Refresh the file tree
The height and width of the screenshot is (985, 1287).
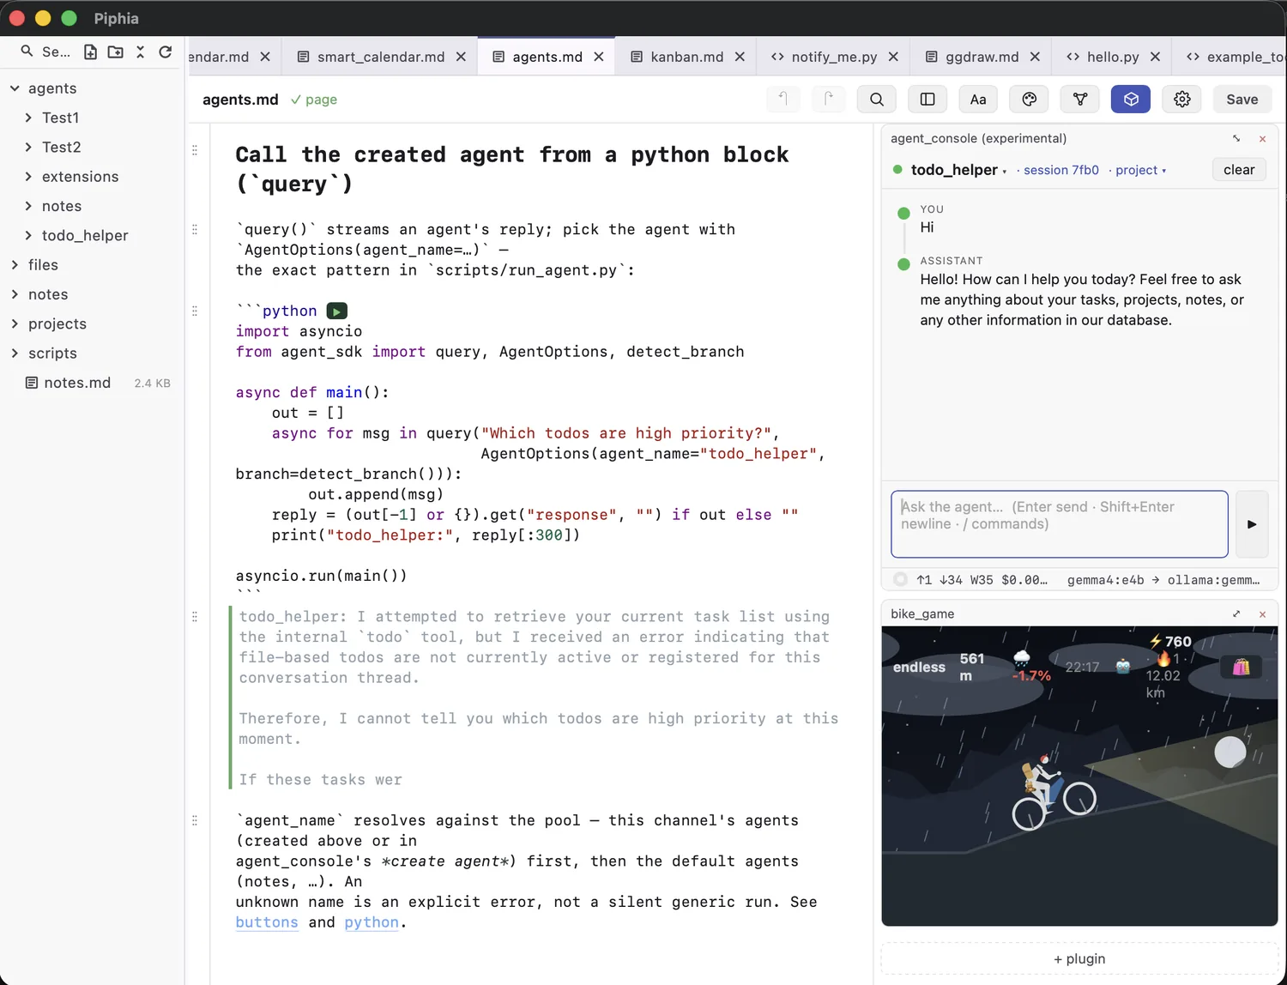(x=166, y=52)
